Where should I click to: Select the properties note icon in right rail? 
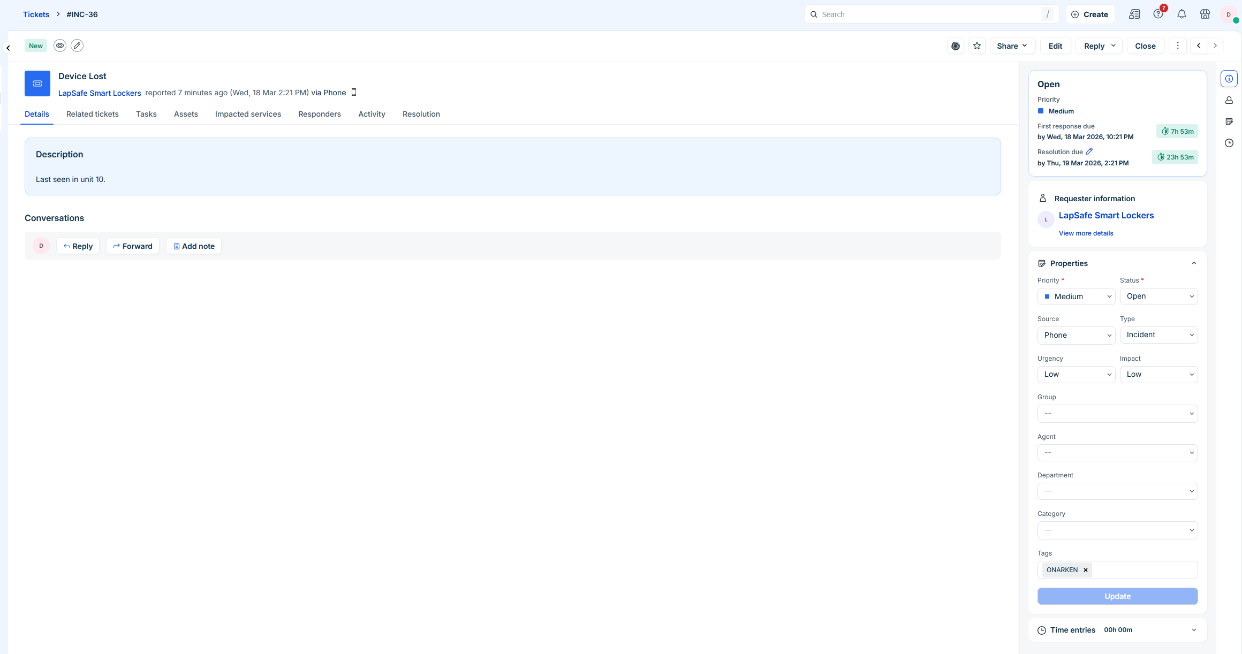click(1229, 121)
